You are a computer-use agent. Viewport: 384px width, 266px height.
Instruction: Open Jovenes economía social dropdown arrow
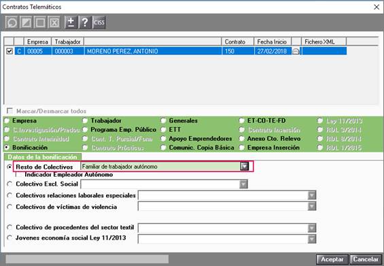[312, 239]
